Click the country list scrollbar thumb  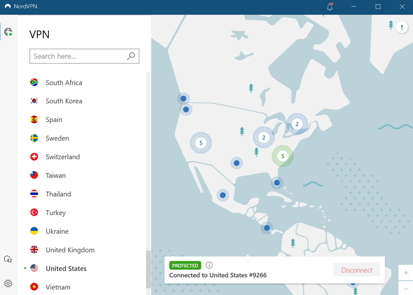click(x=148, y=269)
